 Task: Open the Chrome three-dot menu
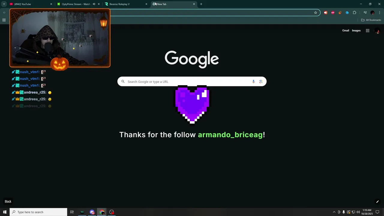click(379, 13)
